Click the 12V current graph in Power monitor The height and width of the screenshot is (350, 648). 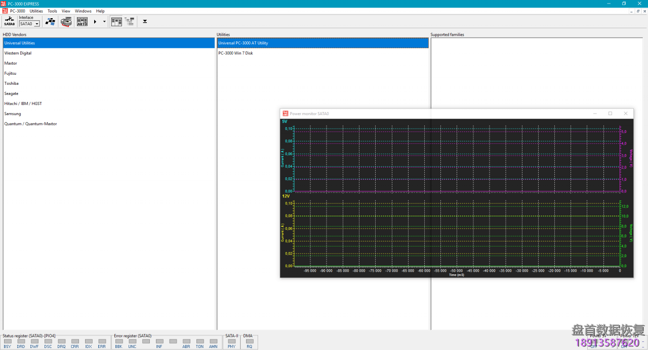click(x=456, y=232)
